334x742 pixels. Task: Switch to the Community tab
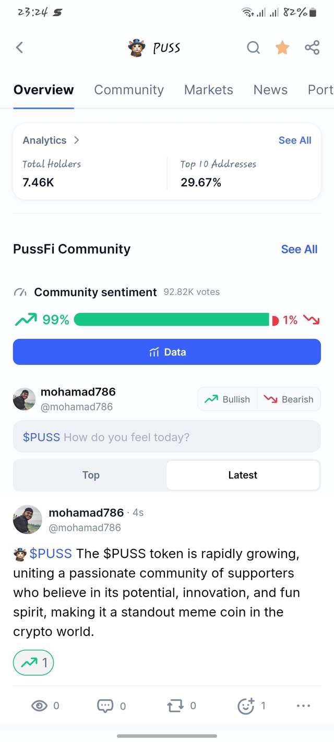click(129, 90)
